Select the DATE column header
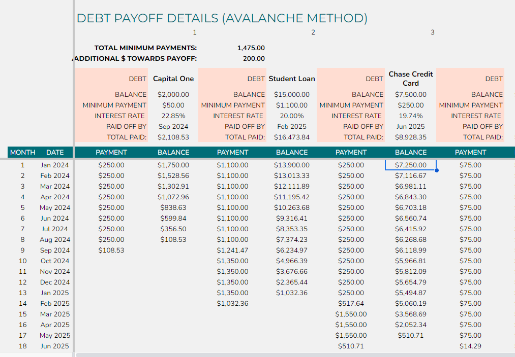 coord(55,152)
